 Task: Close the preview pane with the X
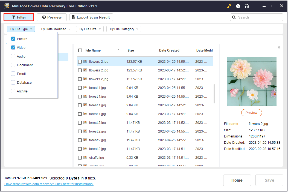coord(279,47)
